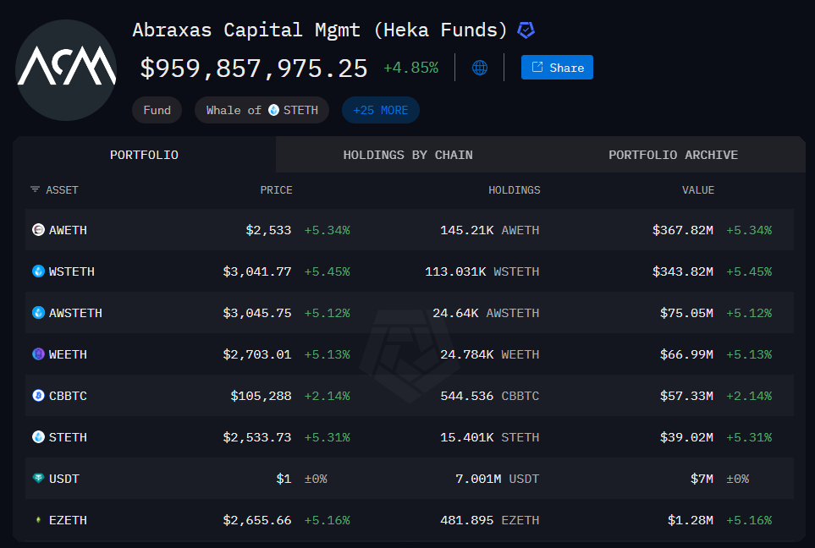Image resolution: width=815 pixels, height=548 pixels.
Task: Click the WSTETH price $3,041.77
Action: point(256,271)
